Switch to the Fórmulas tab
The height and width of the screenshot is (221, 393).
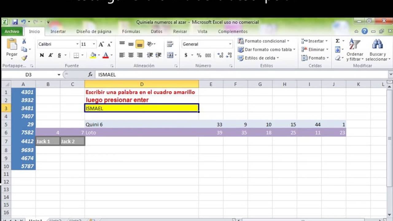[131, 31]
